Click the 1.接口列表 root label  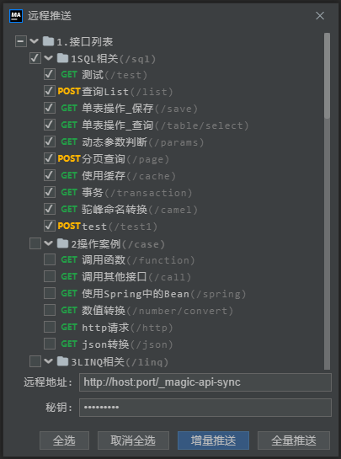tap(85, 42)
